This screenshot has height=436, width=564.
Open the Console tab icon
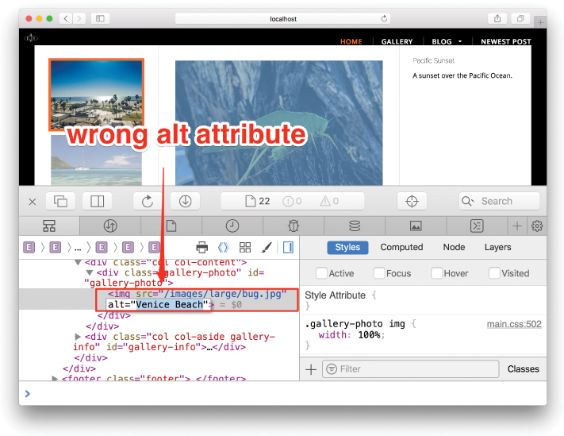(x=477, y=226)
